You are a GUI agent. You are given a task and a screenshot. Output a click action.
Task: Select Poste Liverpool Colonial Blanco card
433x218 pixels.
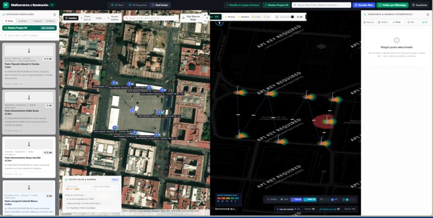(x=28, y=198)
